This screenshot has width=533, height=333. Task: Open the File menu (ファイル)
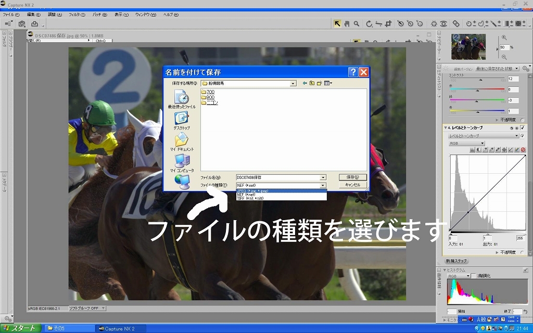pos(11,15)
